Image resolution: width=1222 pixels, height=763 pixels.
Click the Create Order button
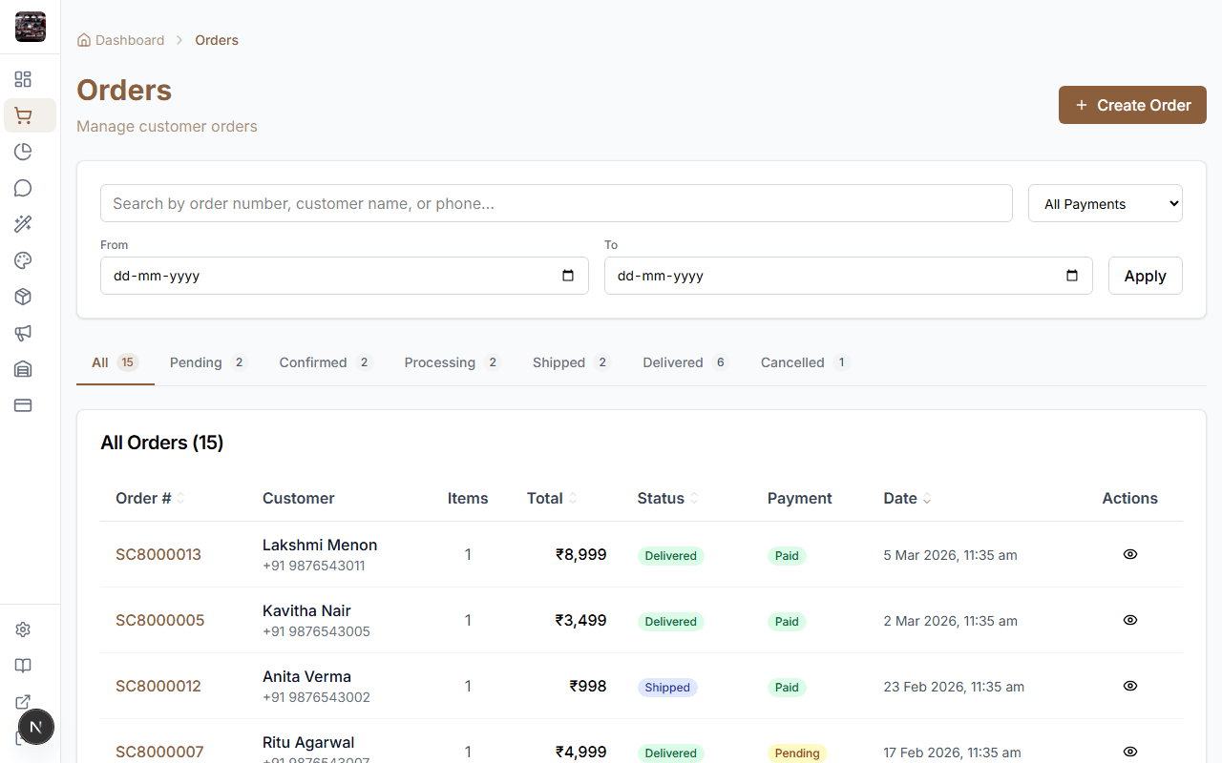(x=1132, y=105)
